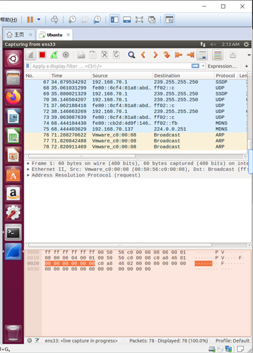This screenshot has height=353, width=253.
Task: Select packet 76 ARP broadcast row
Action: 136,135
